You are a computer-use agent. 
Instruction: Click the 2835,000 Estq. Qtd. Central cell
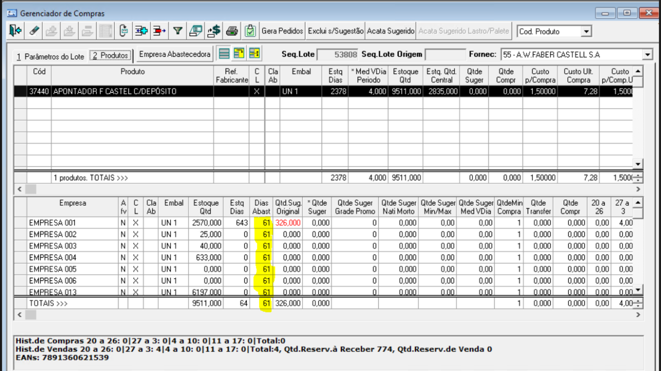click(x=442, y=91)
